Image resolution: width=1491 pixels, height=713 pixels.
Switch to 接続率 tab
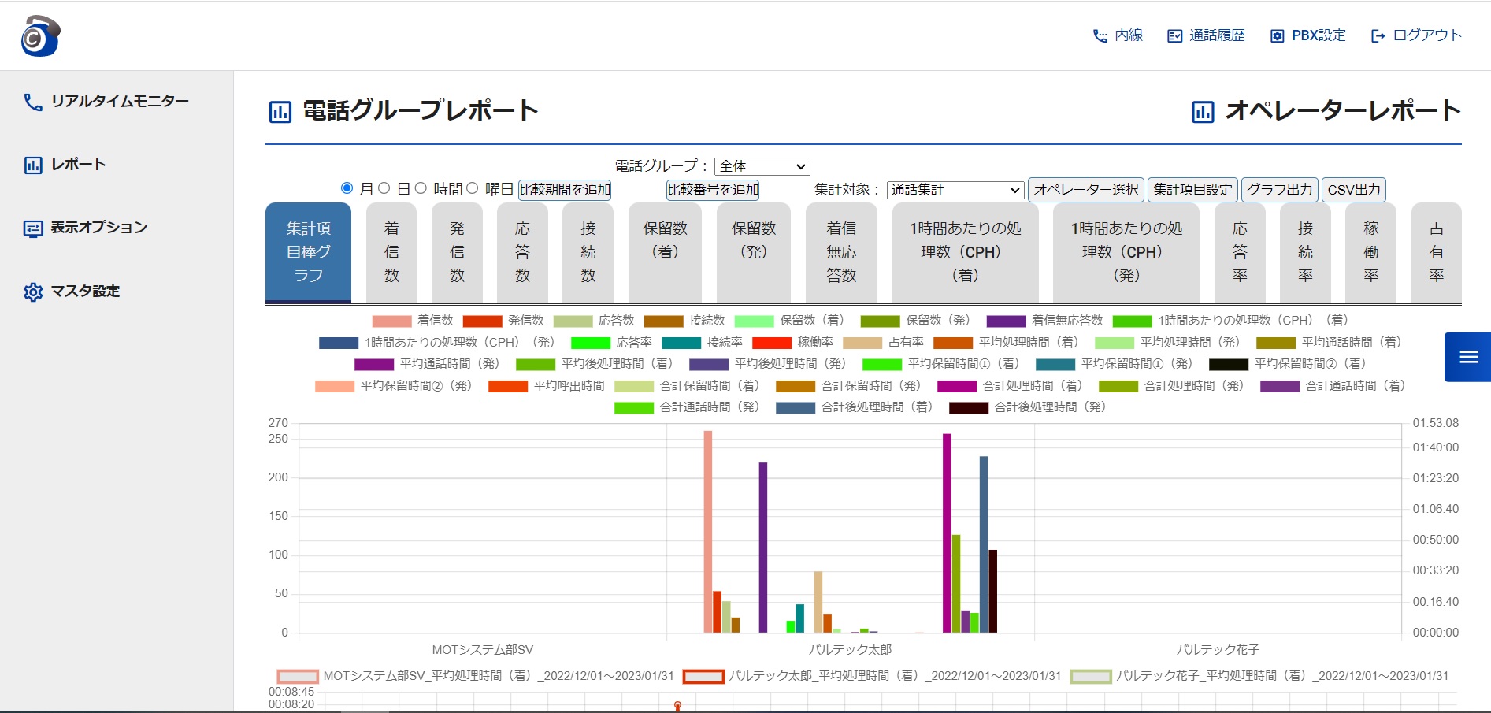(x=1305, y=252)
